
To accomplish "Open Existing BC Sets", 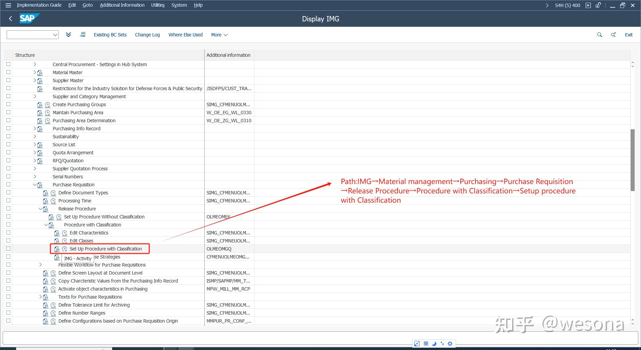I will point(110,34).
